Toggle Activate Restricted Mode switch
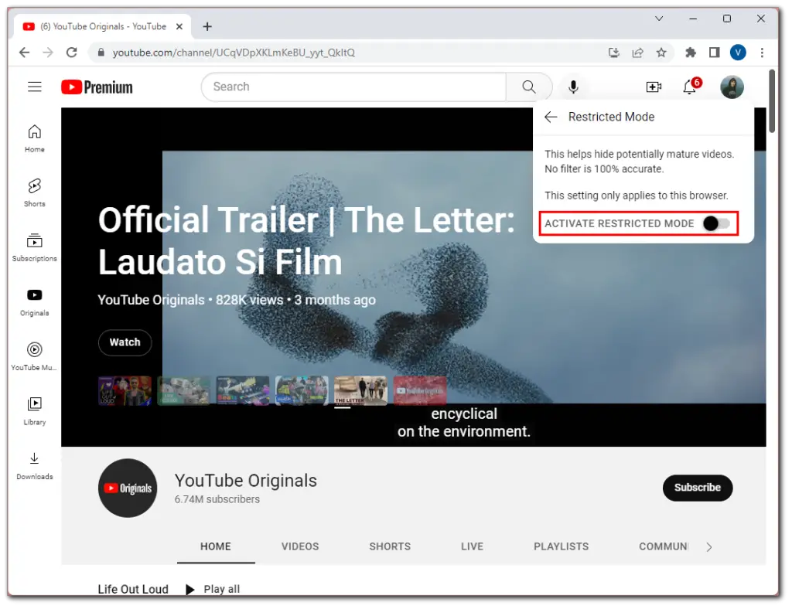The height and width of the screenshot is (609, 792). tap(715, 223)
